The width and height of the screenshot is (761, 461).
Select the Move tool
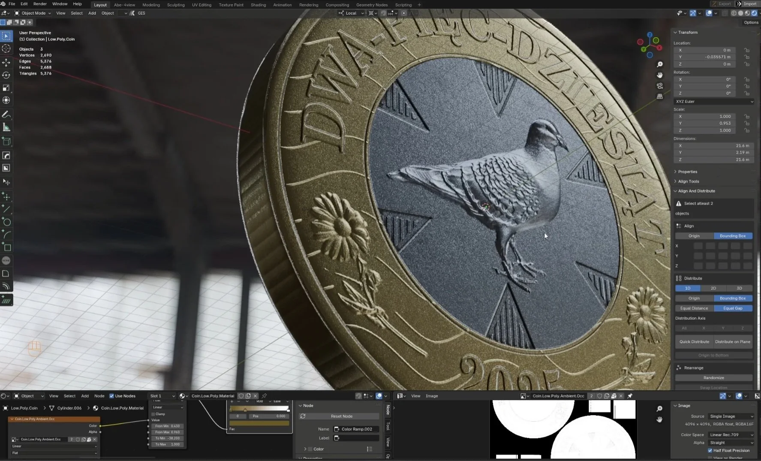point(6,62)
